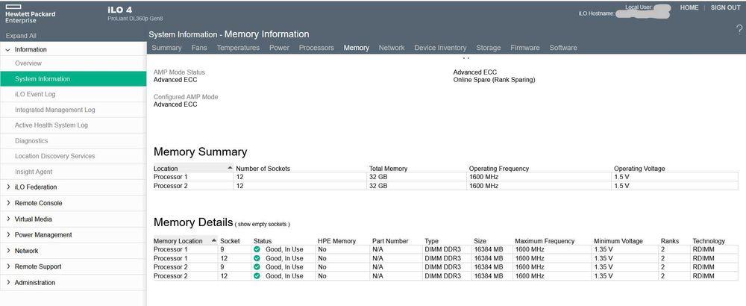The width and height of the screenshot is (746, 306).
Task: Click green status icon for Processor 2 socket 9
Action: pos(257,267)
